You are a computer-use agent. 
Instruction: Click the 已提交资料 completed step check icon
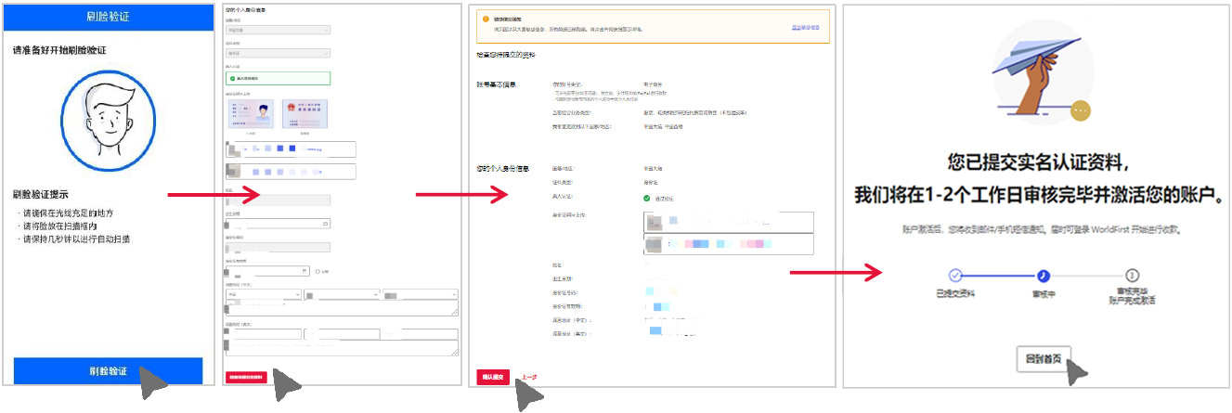click(955, 276)
